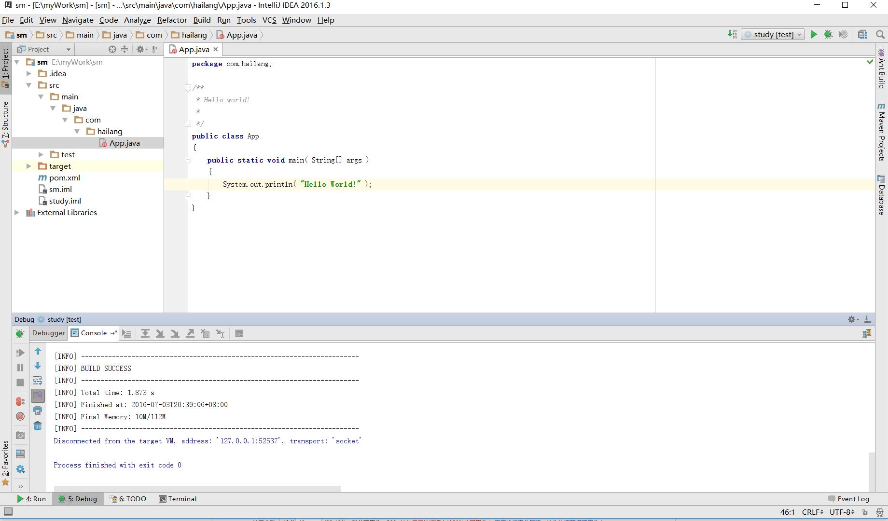888x521 pixels.
Task: Open CRLF line separator selector
Action: point(813,512)
